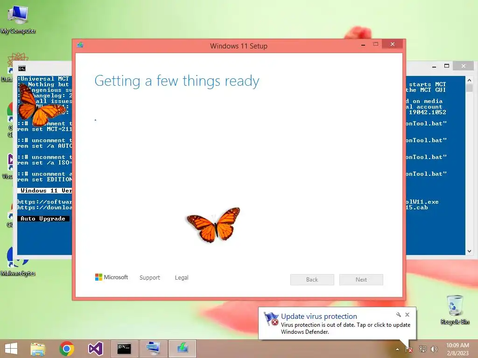Viewport: 478px width, 358px height.
Task: Switch to Windows 11 Setup taskbar item
Action: pyautogui.click(x=183, y=349)
